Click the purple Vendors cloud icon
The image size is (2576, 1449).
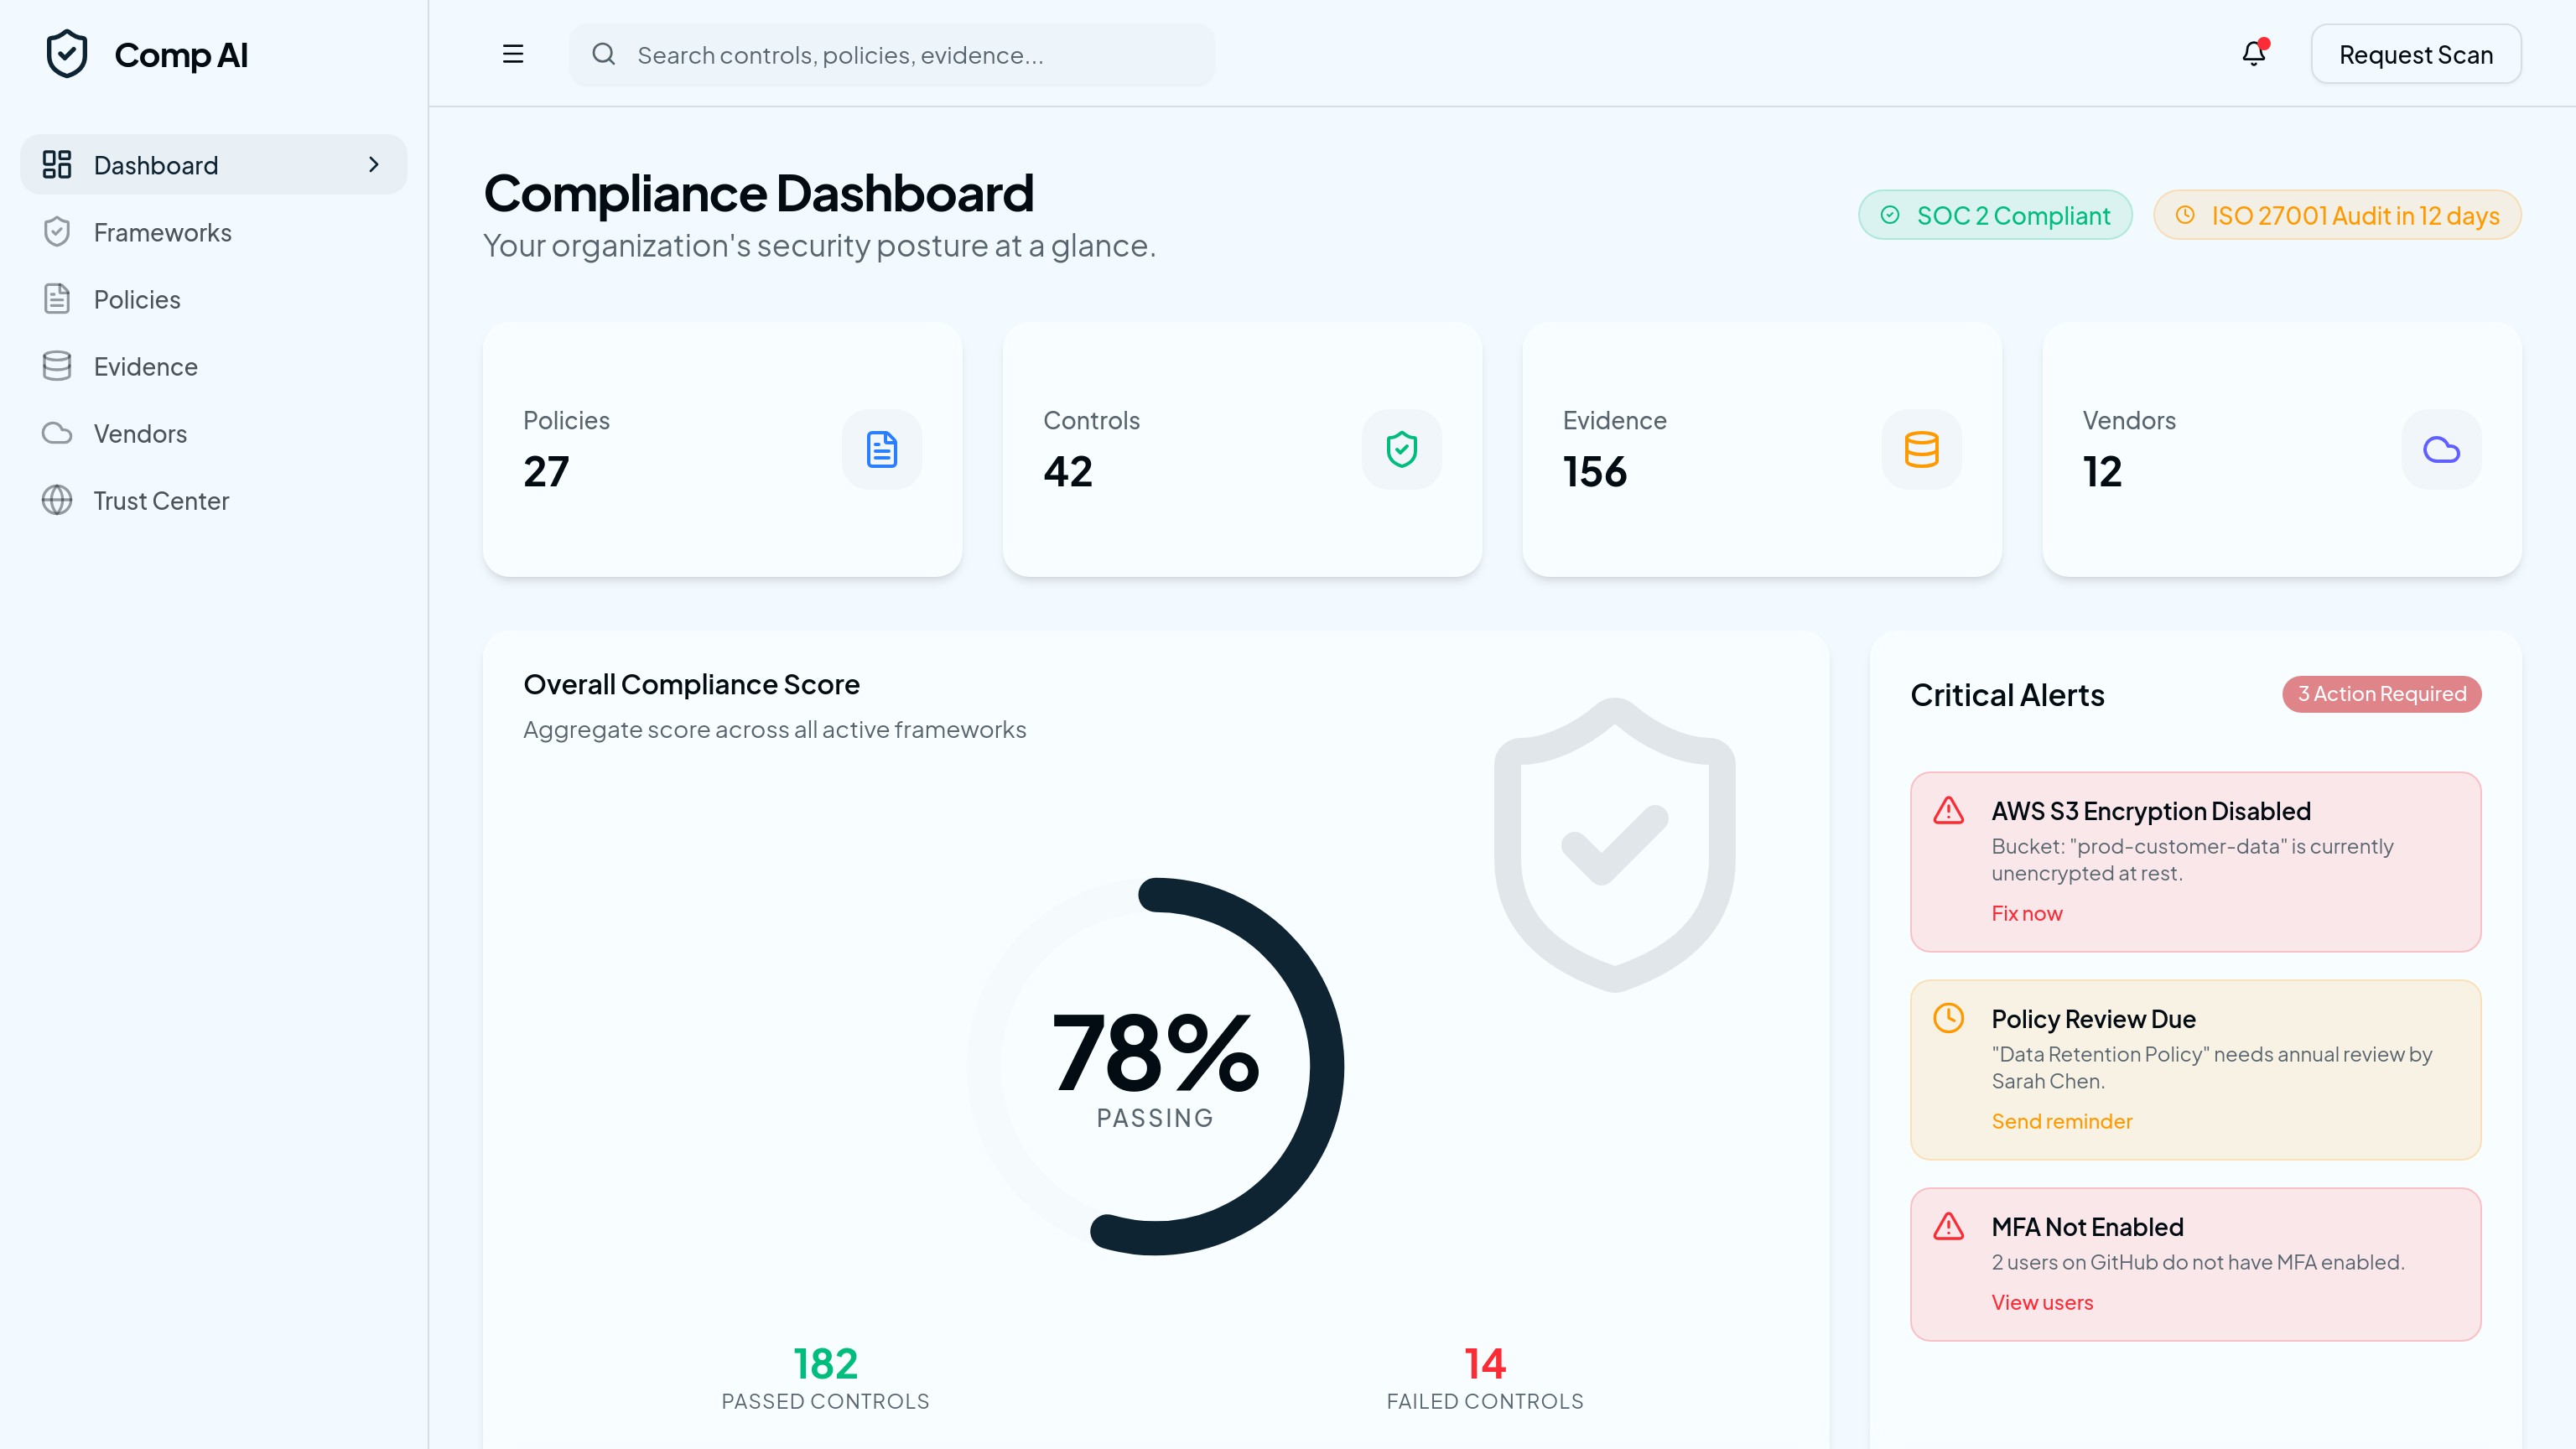(2441, 449)
